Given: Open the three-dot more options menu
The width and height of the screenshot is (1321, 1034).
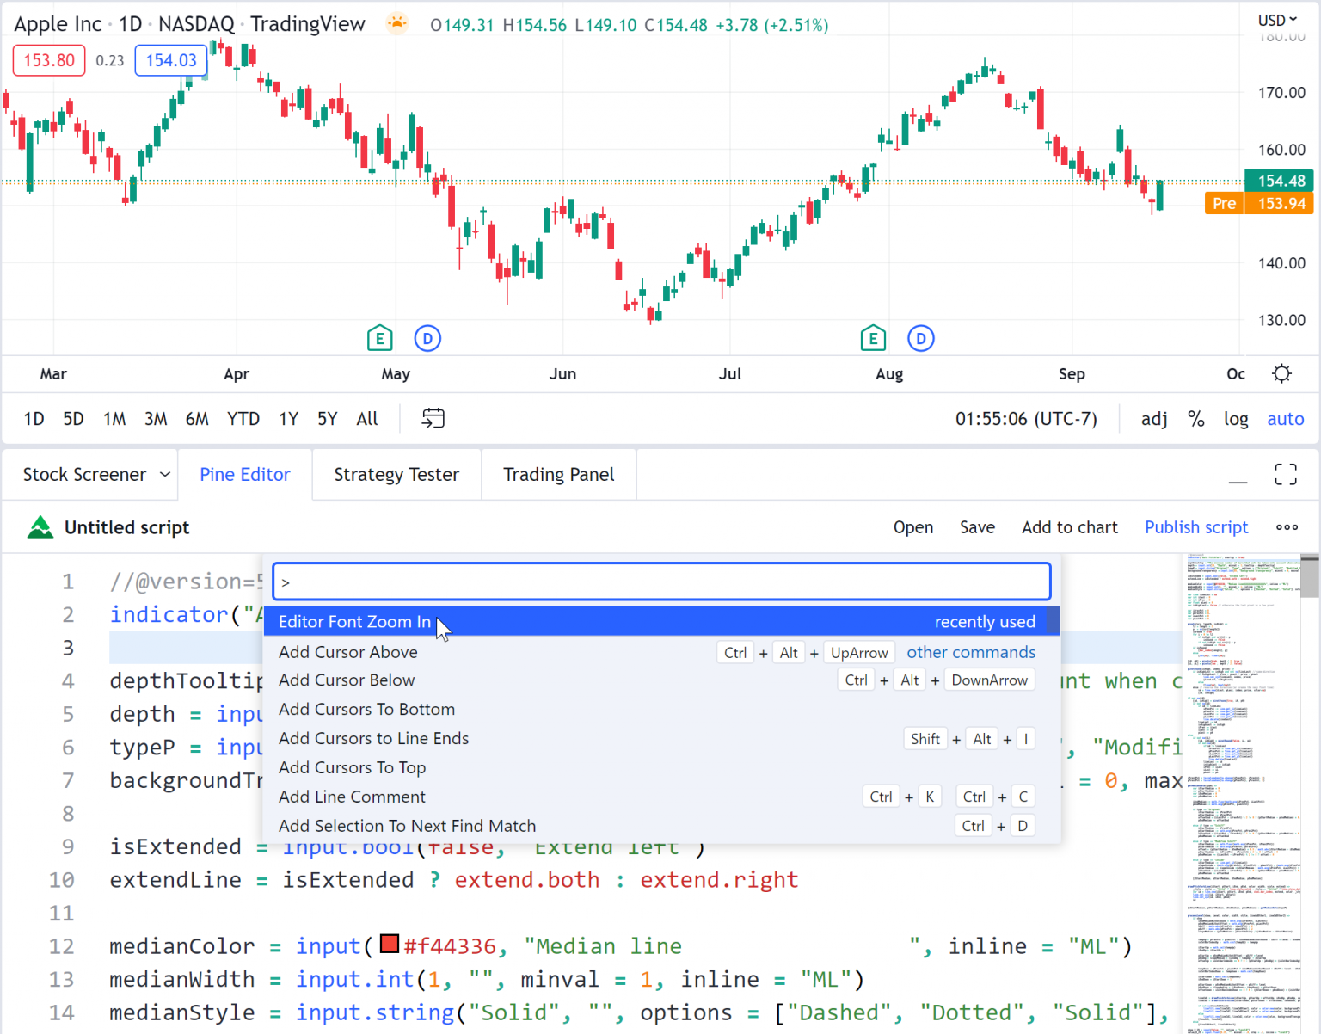Looking at the screenshot, I should click(x=1287, y=527).
